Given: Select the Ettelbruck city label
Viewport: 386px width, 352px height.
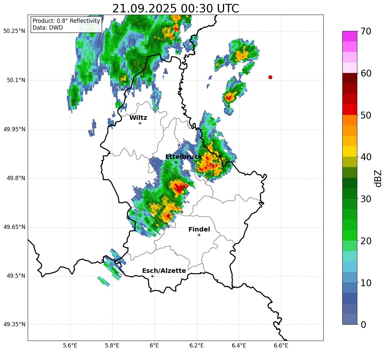Looking at the screenshot, I should [184, 157].
